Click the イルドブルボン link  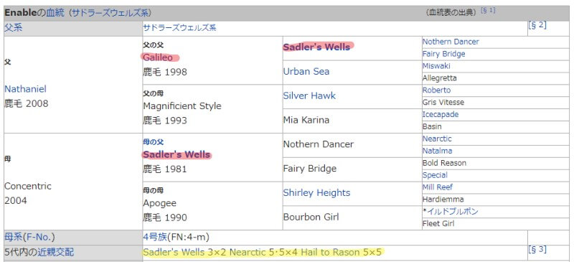click(x=453, y=212)
